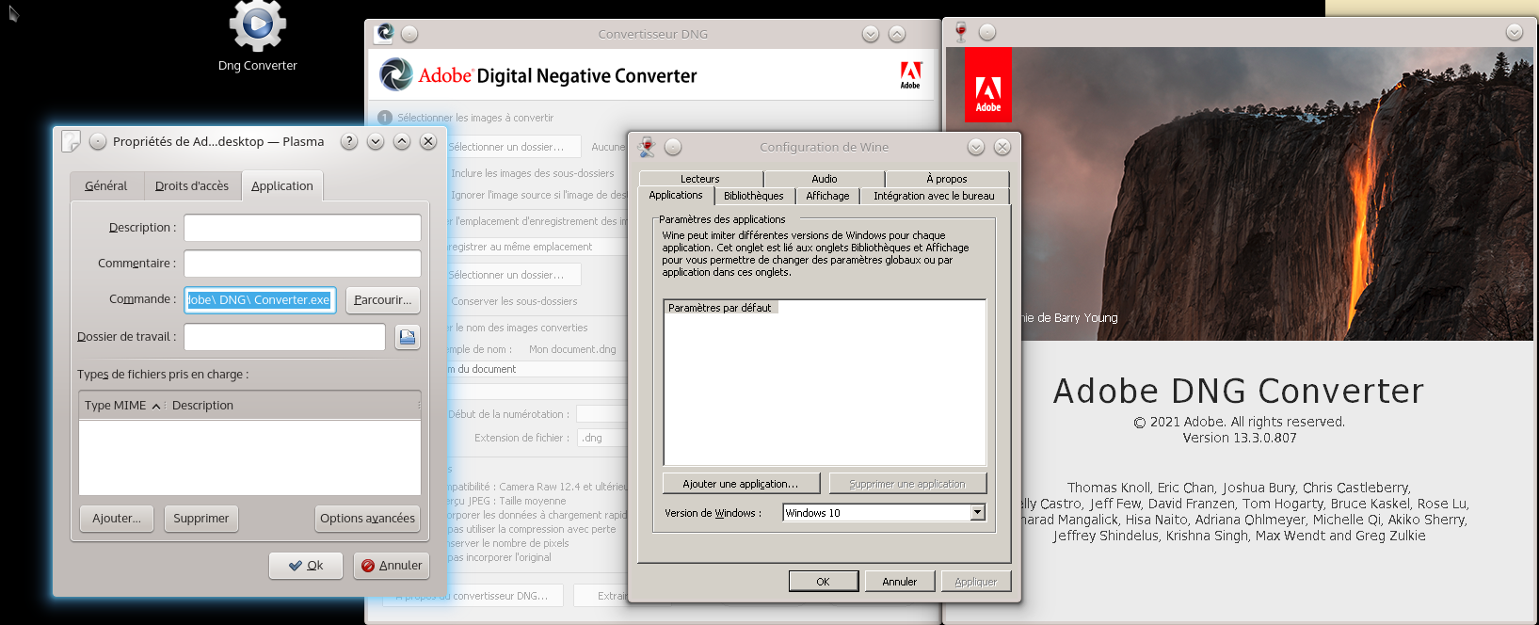Image resolution: width=1539 pixels, height=625 pixels.
Task: Select the Applications tab in Wine configuration
Action: pos(676,196)
